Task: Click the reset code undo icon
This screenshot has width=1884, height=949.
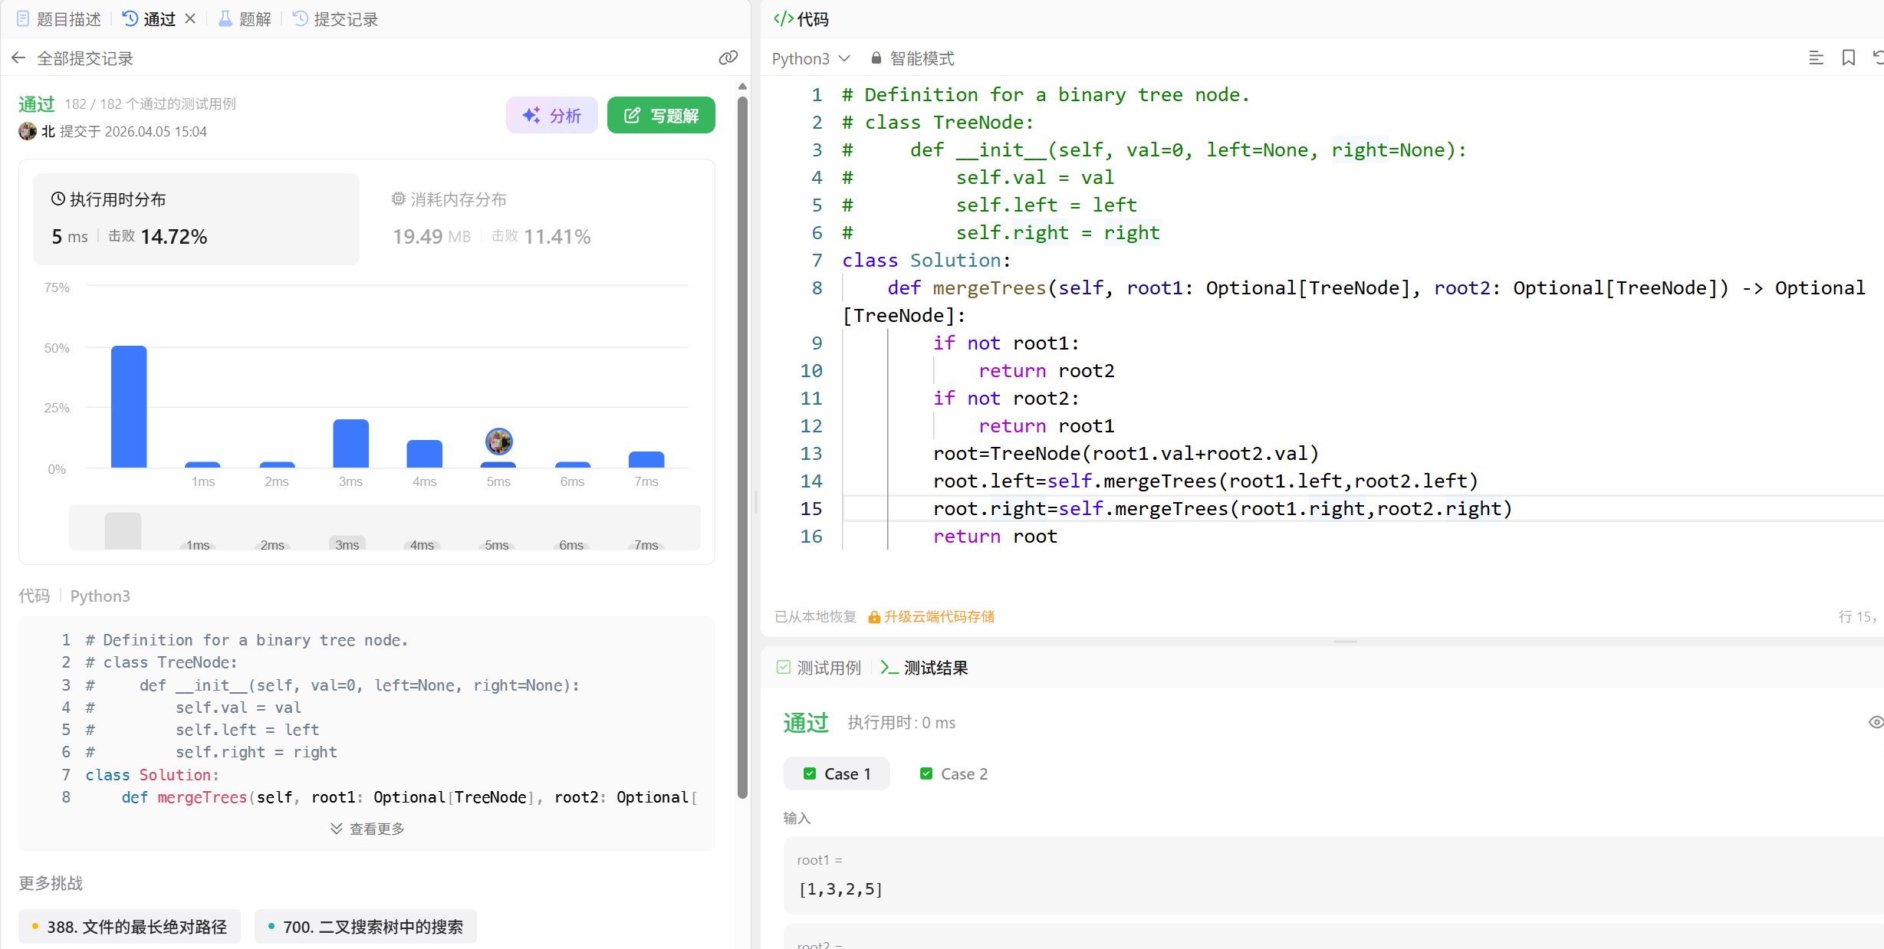Action: pos(1877,58)
